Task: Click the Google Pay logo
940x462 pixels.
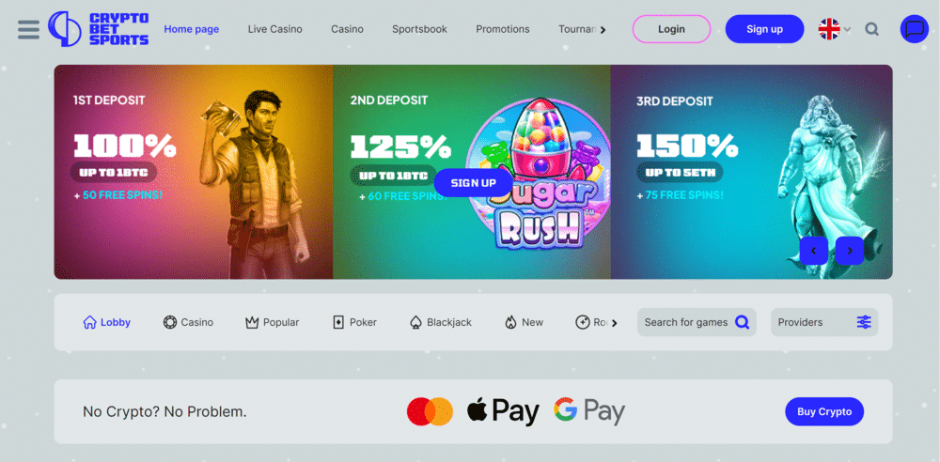Action: click(x=589, y=411)
